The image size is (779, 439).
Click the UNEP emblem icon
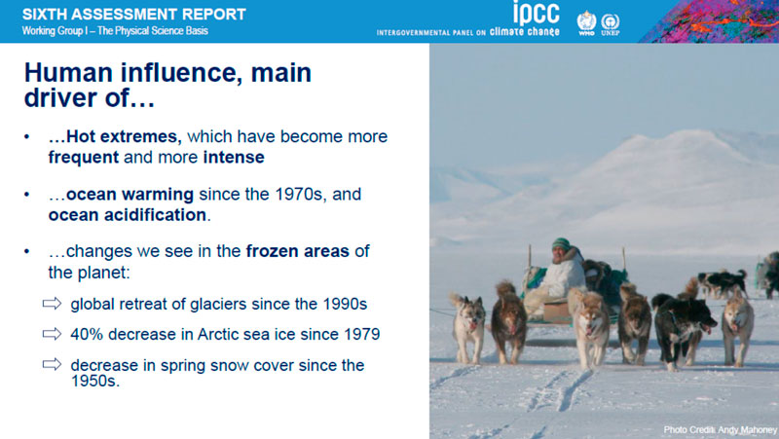coord(611,25)
